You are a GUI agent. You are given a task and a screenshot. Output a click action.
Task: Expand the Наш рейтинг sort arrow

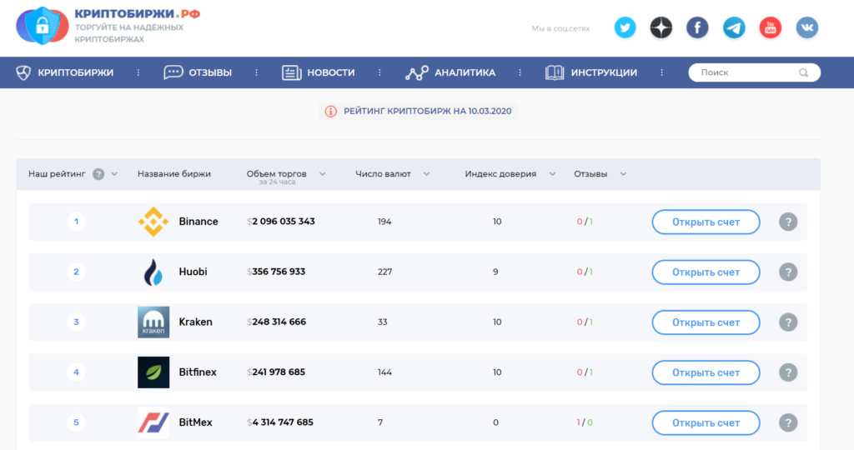tap(114, 174)
